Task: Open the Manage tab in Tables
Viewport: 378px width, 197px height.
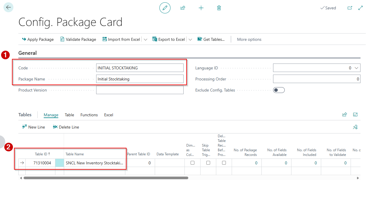Action: coord(51,115)
